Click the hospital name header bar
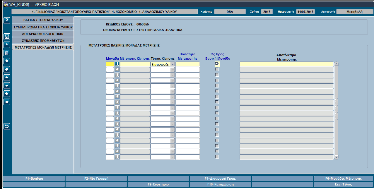The width and height of the screenshot is (374, 189). pos(105,12)
